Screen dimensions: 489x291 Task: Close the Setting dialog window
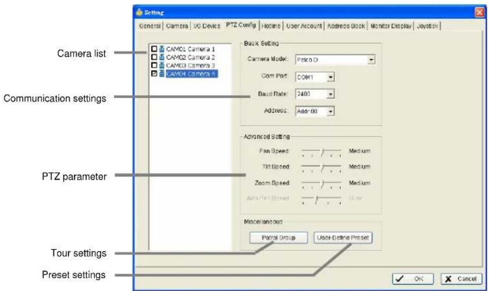point(479,12)
